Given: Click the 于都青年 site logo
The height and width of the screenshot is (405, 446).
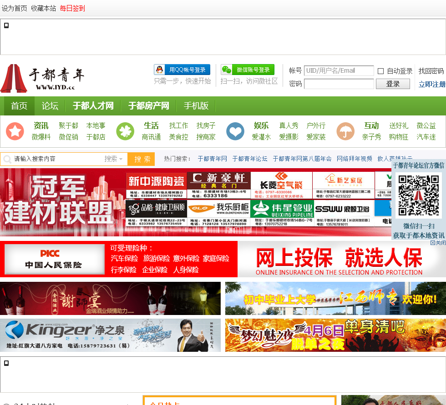Looking at the screenshot, I should [x=43, y=78].
